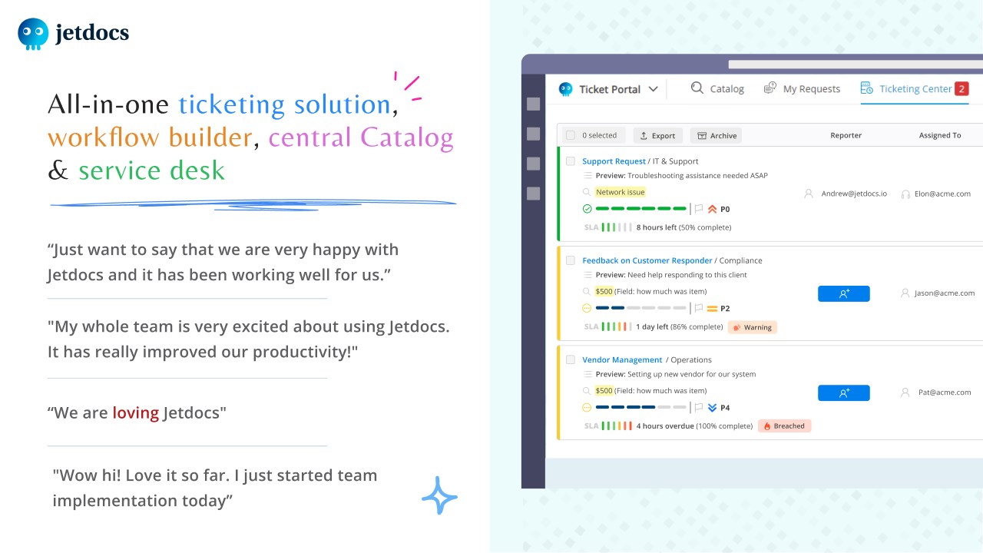The image size is (983, 553).
Task: Check the Feedback on Customer Responder checkbox
Action: coord(571,260)
